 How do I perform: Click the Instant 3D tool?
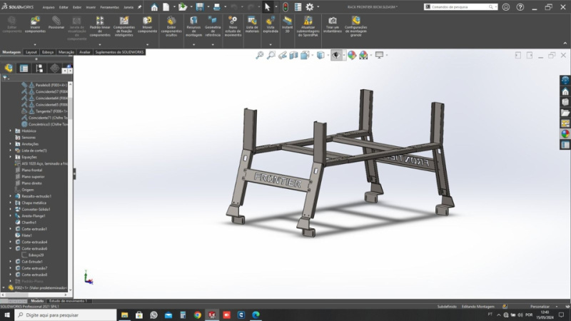(288, 25)
